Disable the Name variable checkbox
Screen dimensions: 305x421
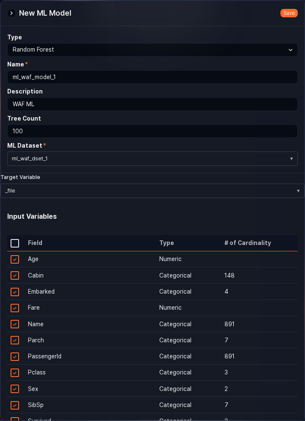pos(15,324)
